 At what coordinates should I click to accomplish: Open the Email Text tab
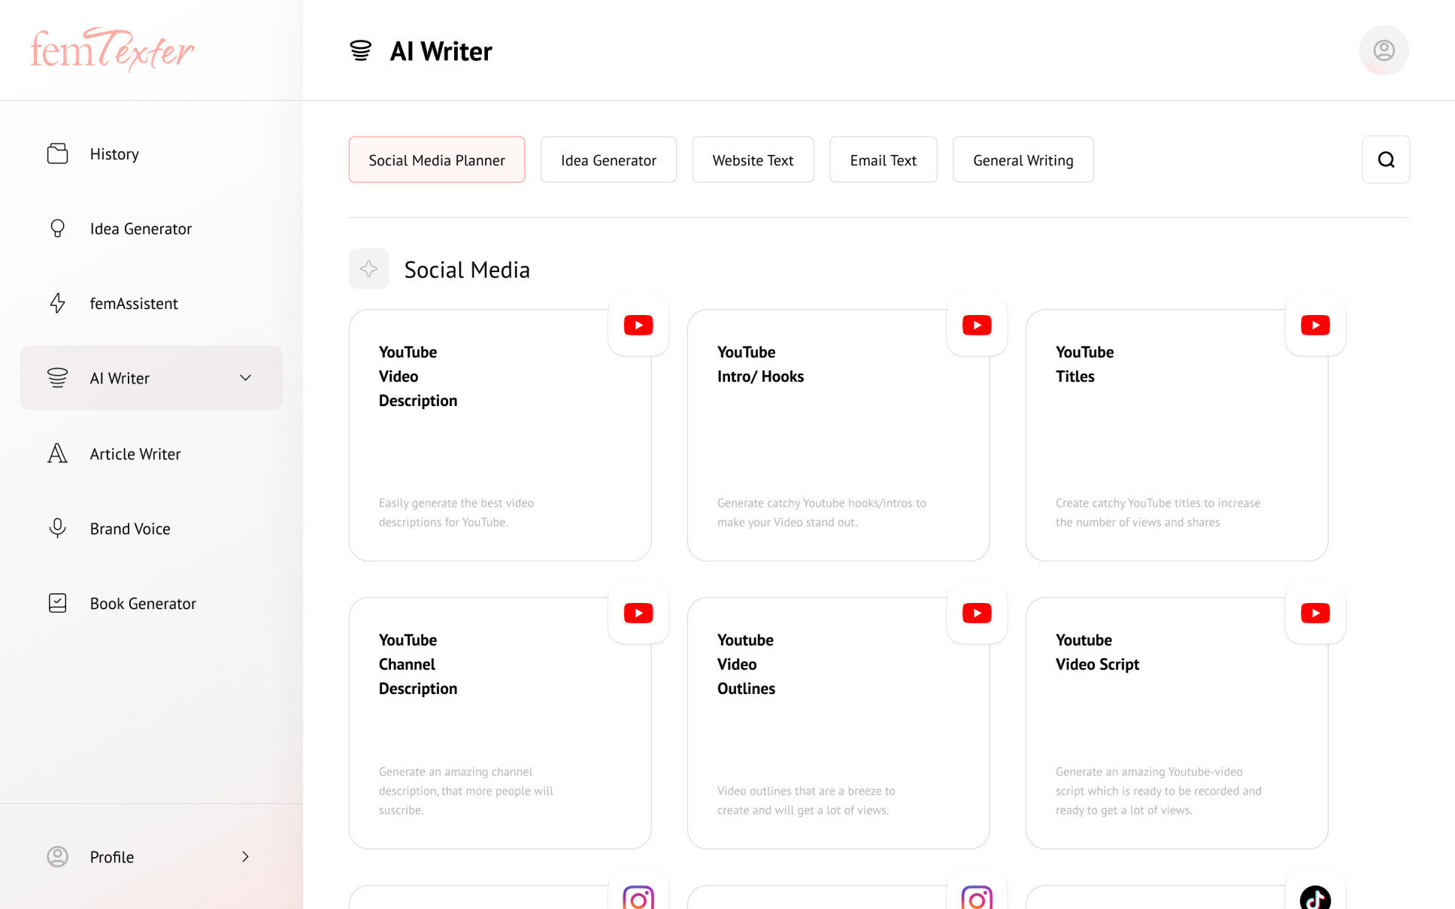[x=883, y=159]
